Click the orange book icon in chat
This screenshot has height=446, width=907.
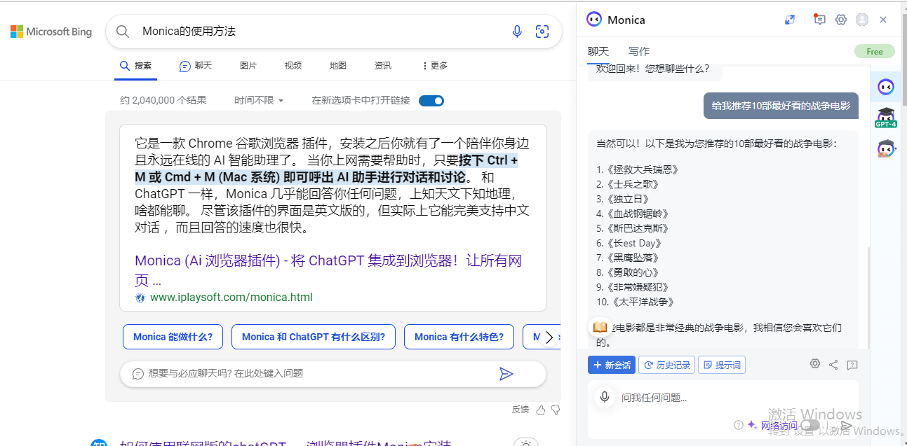(600, 327)
